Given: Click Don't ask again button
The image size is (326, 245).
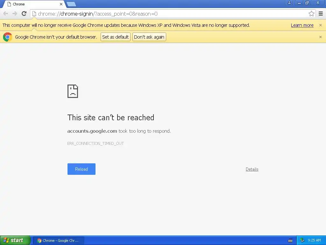Looking at the screenshot, I should point(149,37).
